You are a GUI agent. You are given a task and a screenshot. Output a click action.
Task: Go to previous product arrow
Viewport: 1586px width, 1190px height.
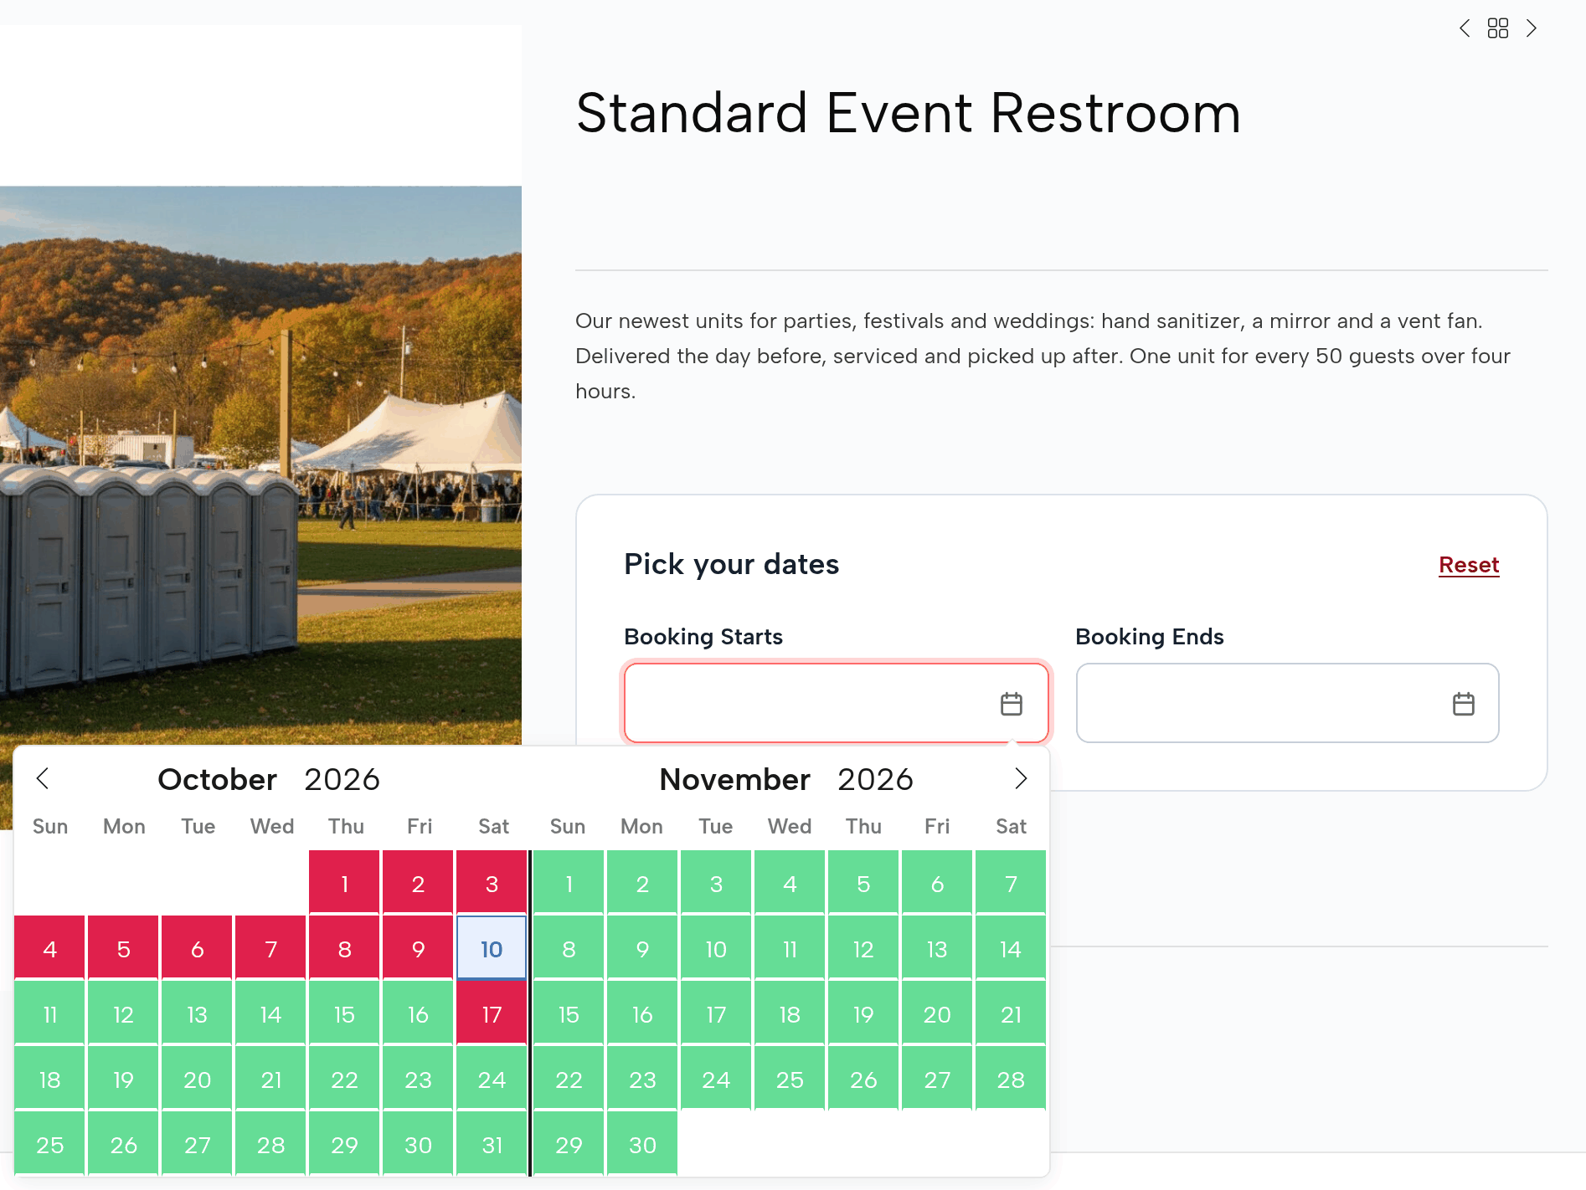[1465, 28]
